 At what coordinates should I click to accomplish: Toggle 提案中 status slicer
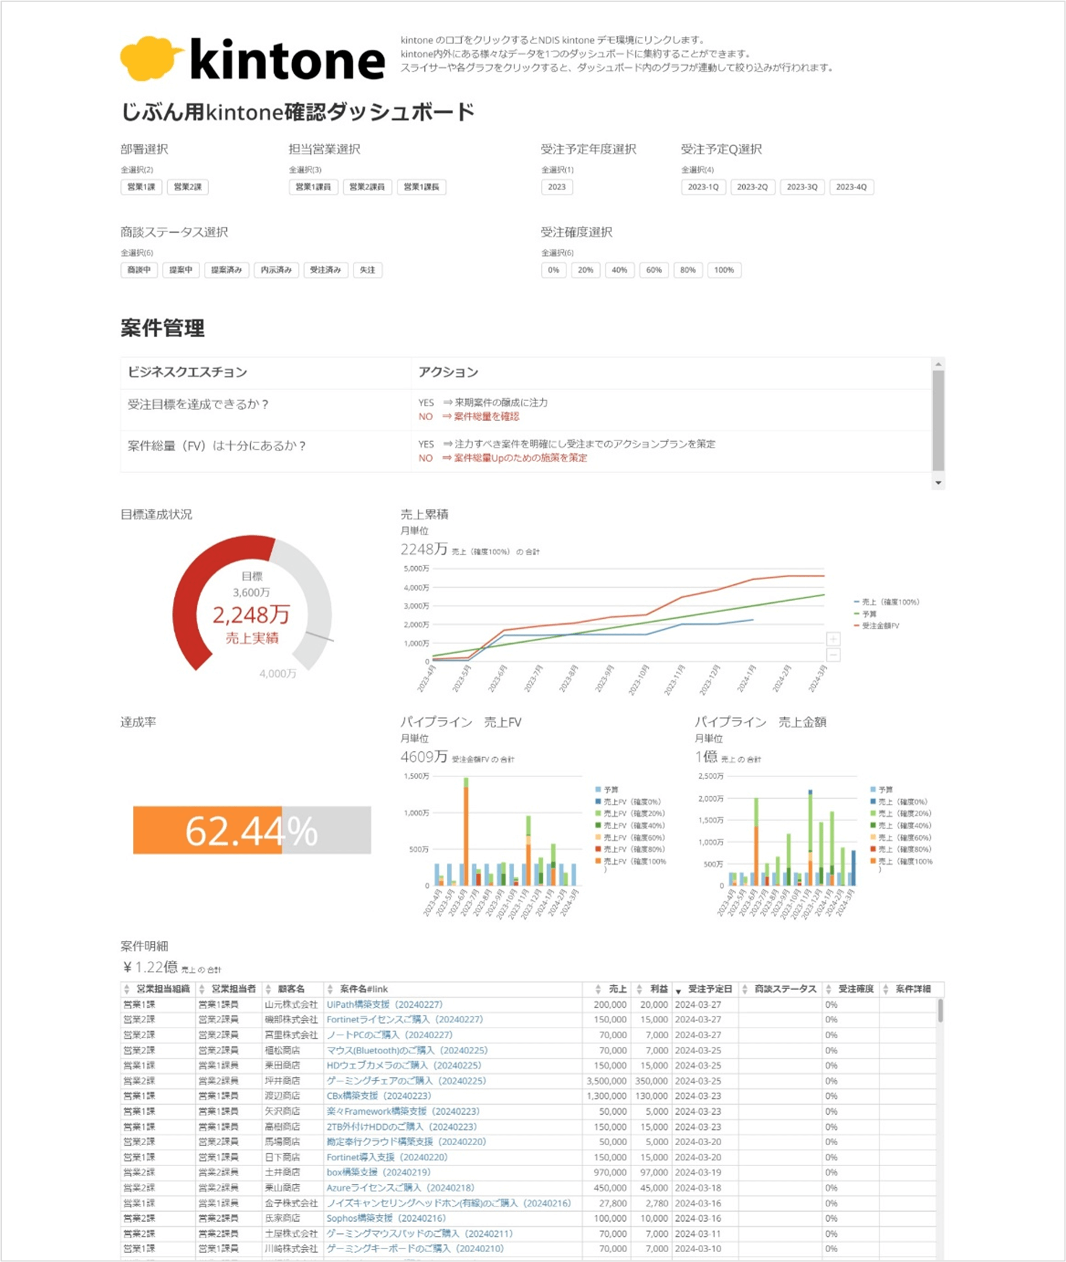tap(180, 270)
